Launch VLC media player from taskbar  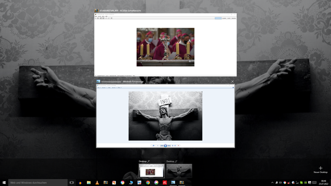(97, 183)
